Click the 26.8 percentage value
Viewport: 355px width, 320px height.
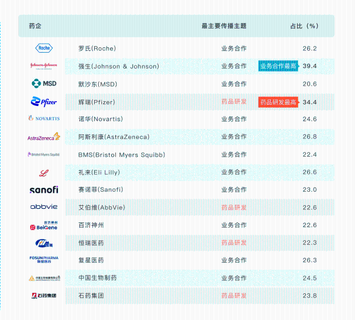(309, 137)
